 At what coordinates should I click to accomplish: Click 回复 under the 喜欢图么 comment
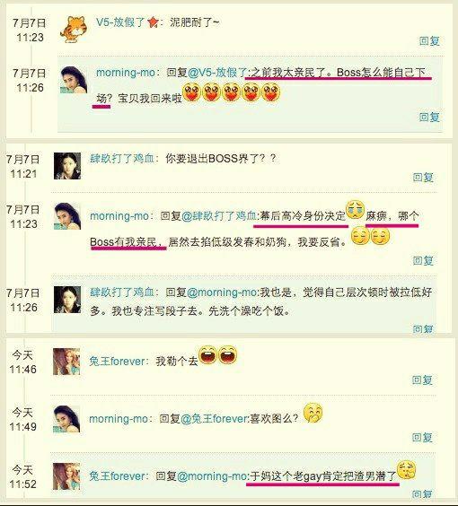click(x=422, y=437)
